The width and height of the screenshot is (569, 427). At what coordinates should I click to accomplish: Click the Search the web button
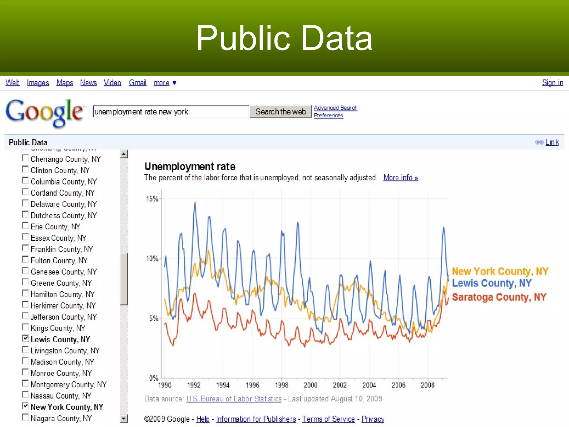281,111
